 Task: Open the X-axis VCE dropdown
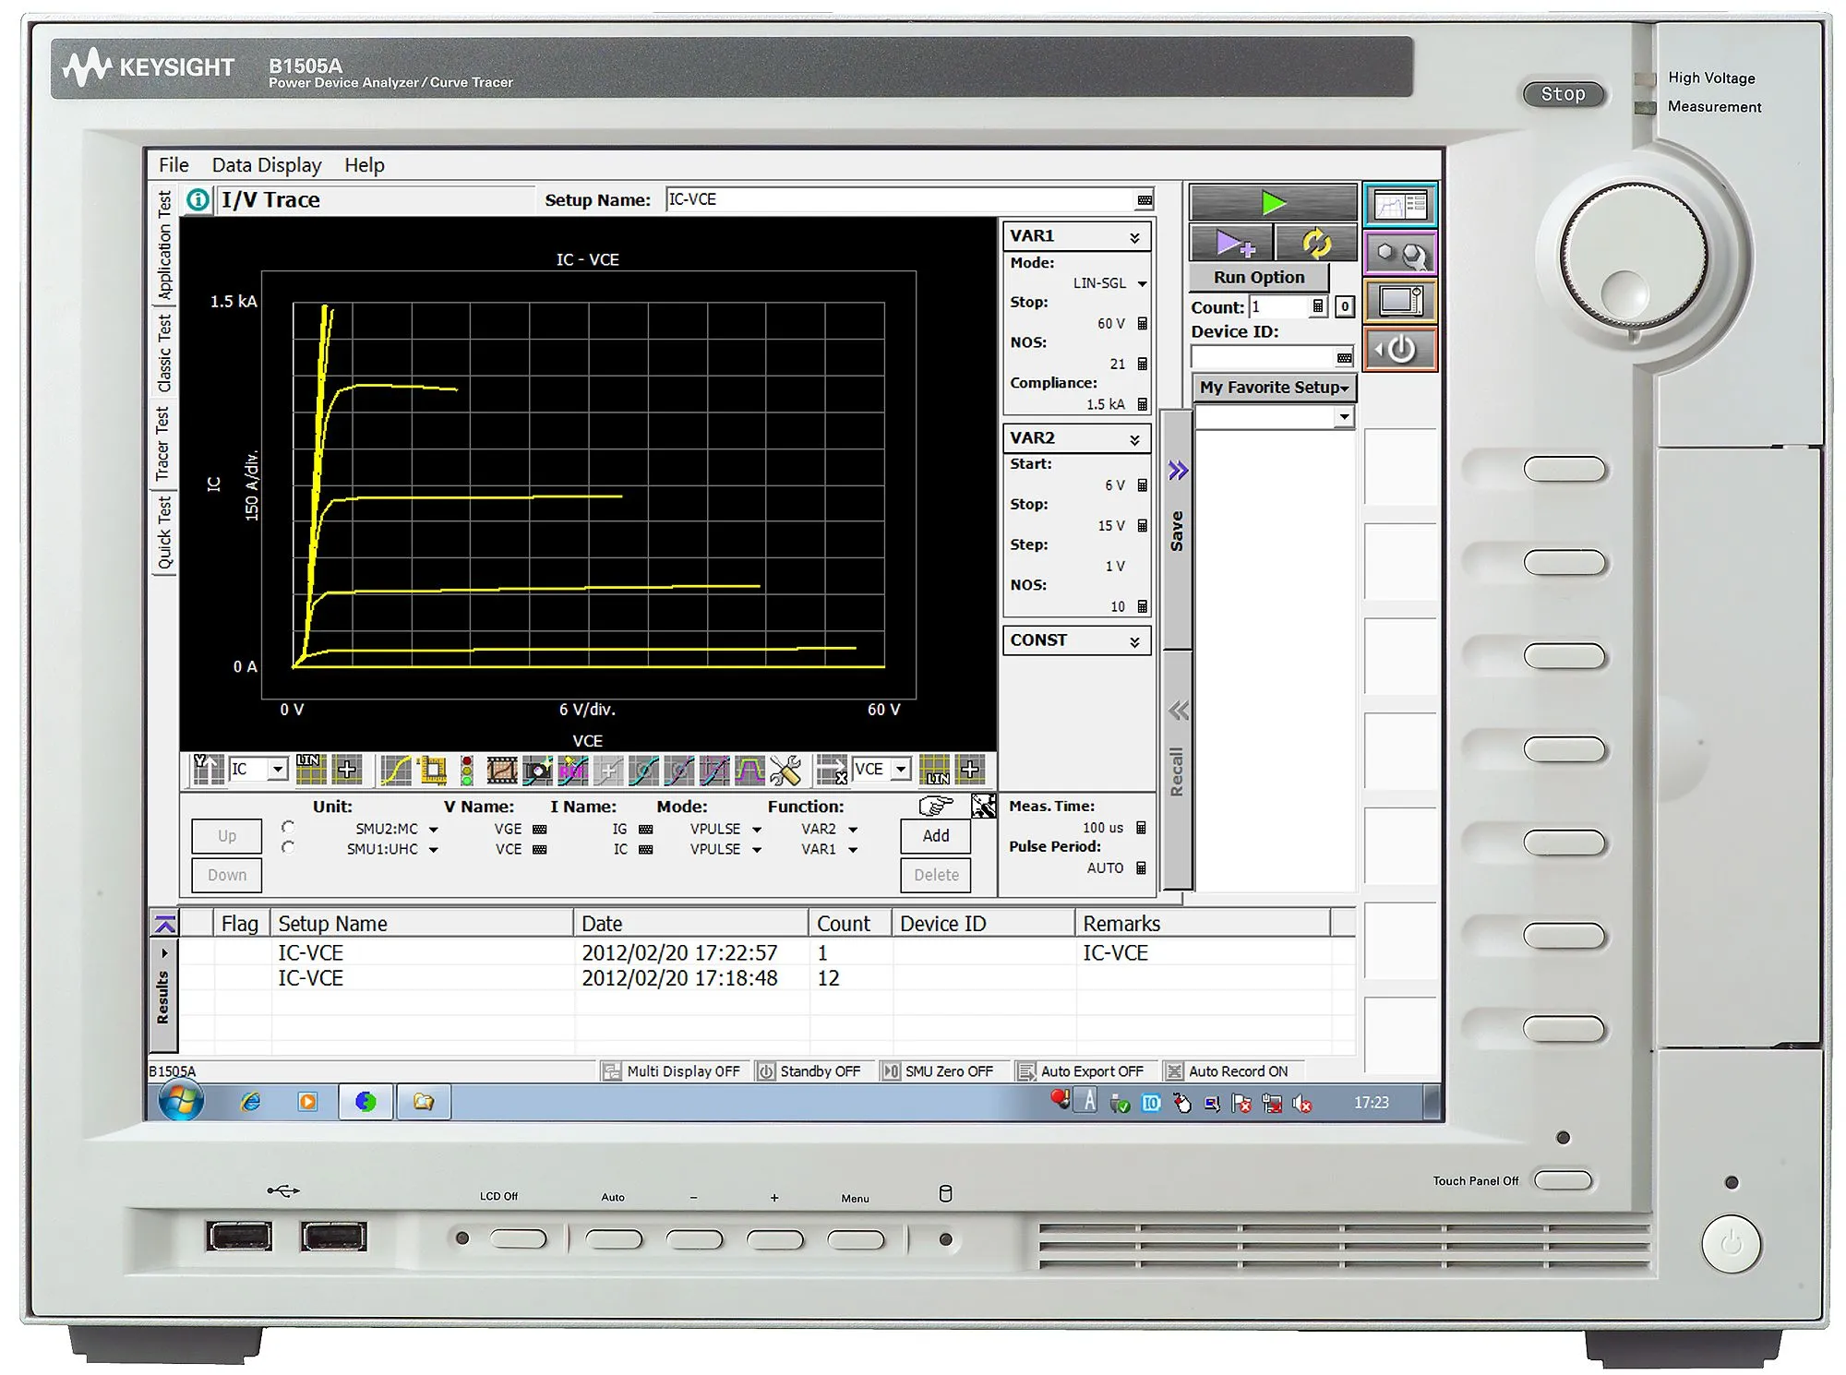tap(899, 769)
